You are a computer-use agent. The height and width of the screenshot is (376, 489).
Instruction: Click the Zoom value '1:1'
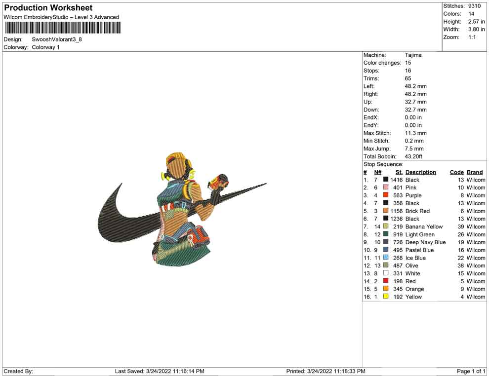point(472,37)
